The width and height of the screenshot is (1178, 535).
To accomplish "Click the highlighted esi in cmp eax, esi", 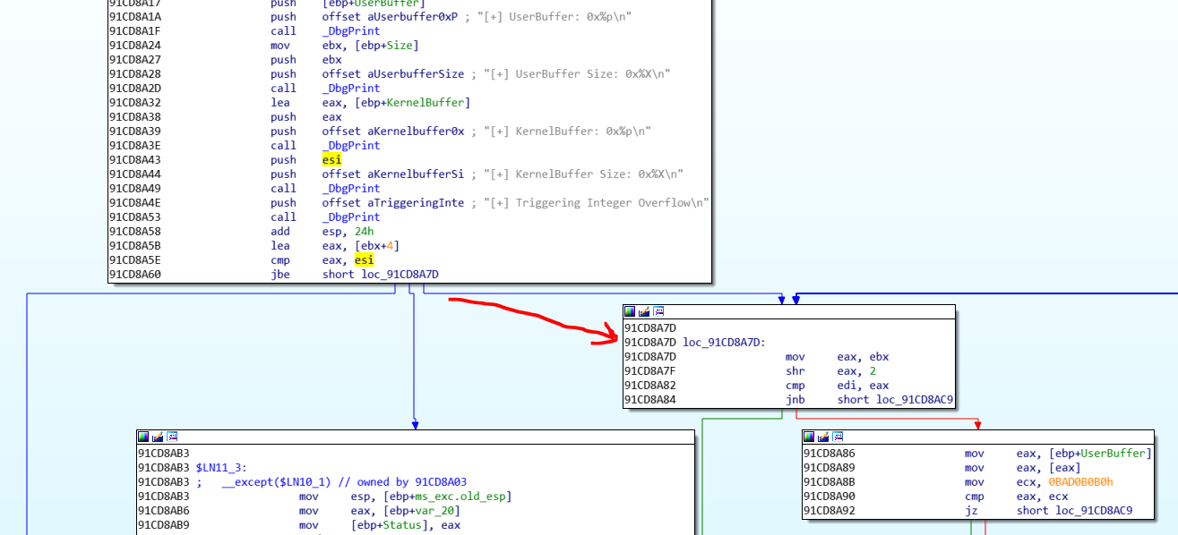I will point(363,260).
